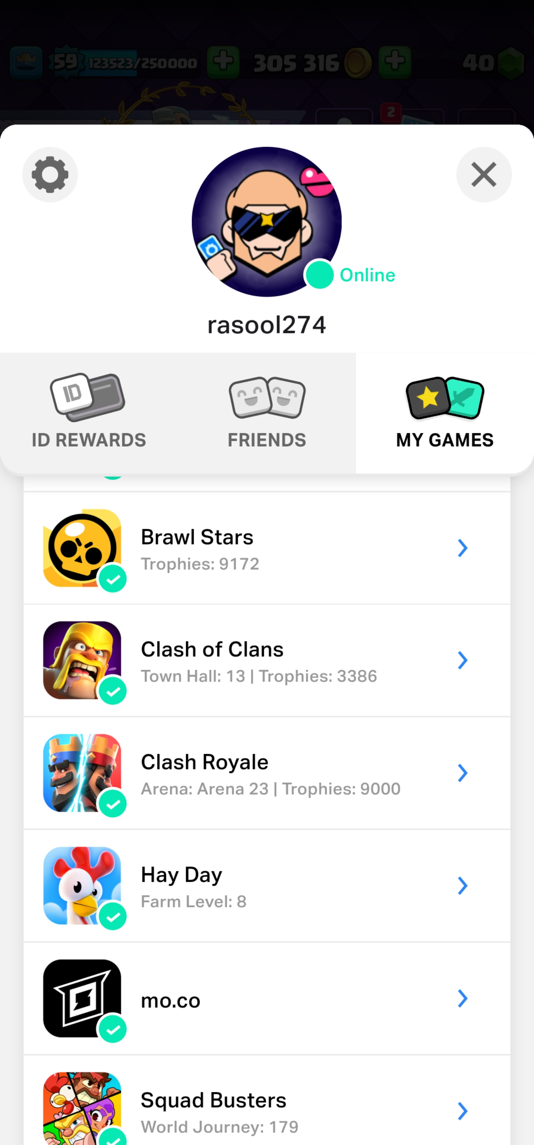Open Clash Royale details using right chevron

coord(462,773)
